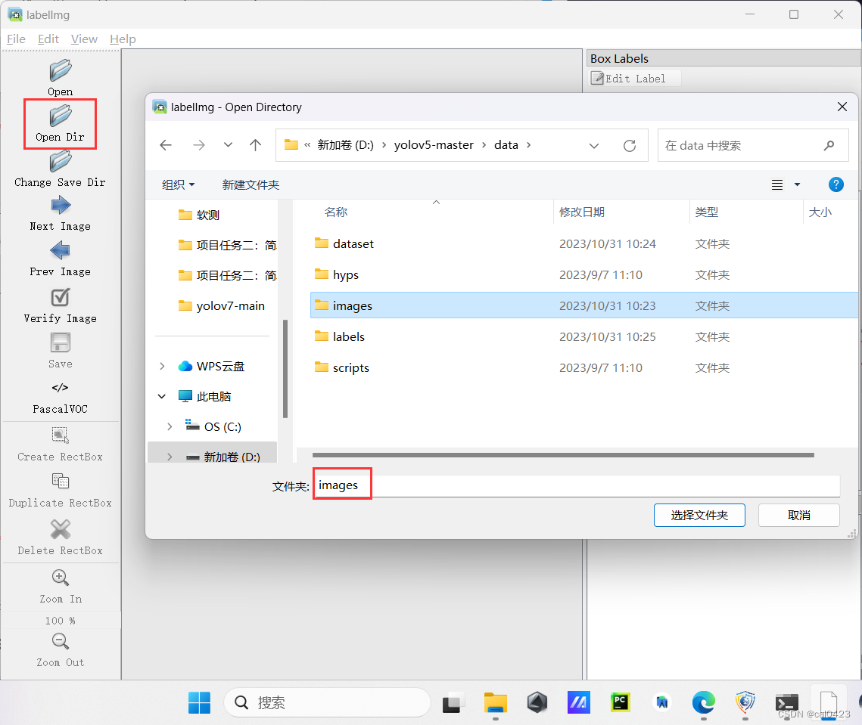This screenshot has width=862, height=725.
Task: Select yolov7-main in the sidebar
Action: coord(222,306)
